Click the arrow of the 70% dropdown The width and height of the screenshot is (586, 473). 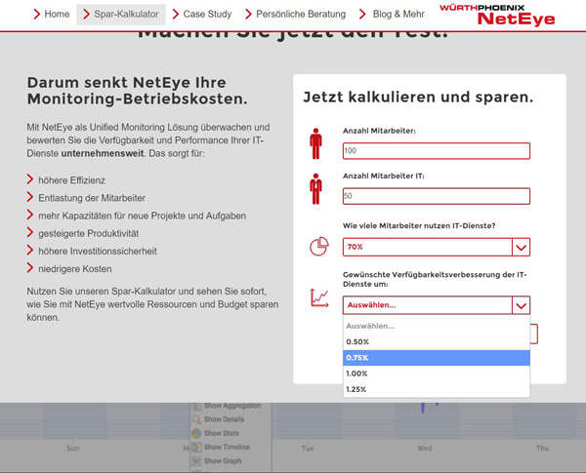coord(521,247)
